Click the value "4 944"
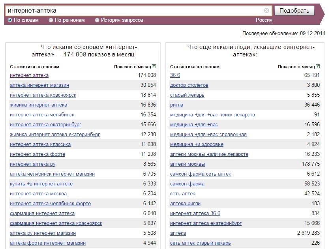Viewport: 330px width, 249px height. (150, 243)
